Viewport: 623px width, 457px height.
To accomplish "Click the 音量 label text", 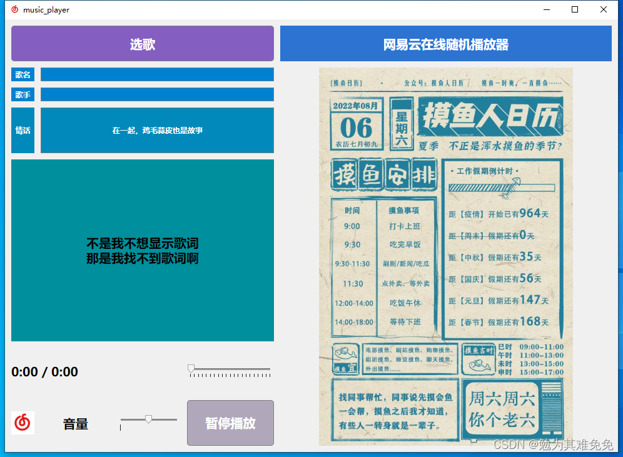I will (76, 424).
